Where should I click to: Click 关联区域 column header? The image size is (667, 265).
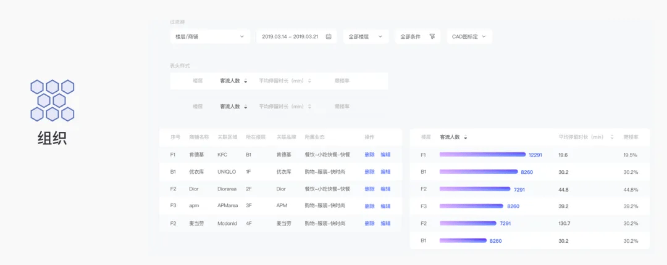click(x=227, y=137)
